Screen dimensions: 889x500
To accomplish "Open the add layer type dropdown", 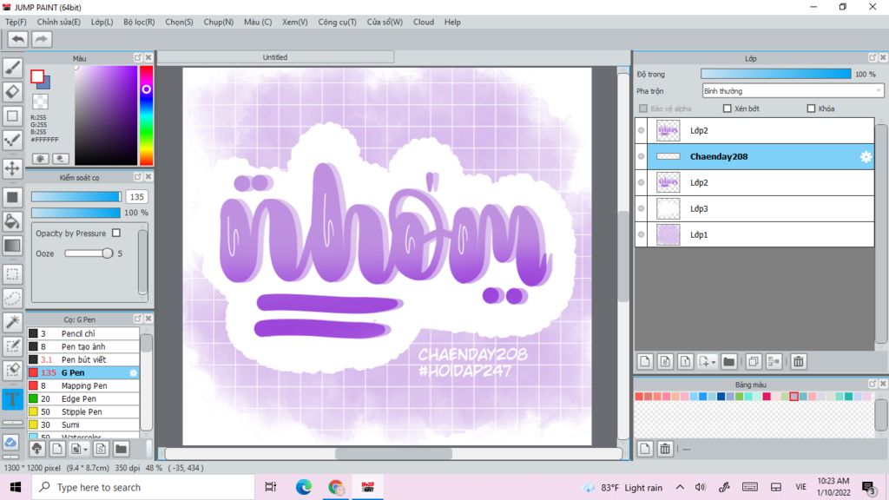I will [714, 362].
